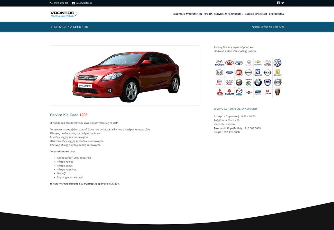Select the Suzuki brand logo

[229, 92]
